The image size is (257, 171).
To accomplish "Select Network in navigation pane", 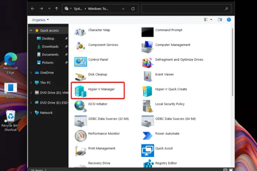I will pos(46,113).
